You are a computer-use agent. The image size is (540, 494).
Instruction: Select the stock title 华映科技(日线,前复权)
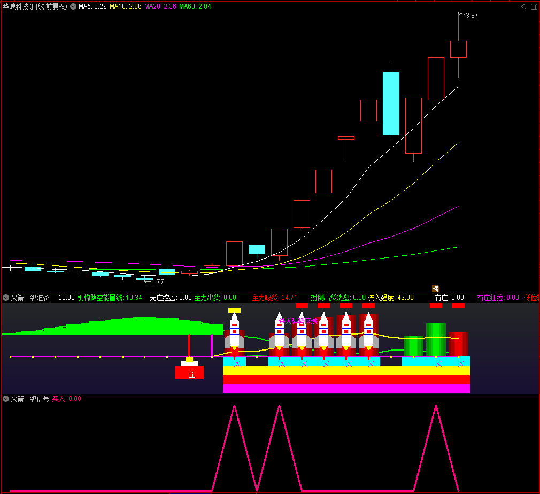(x=35, y=6)
